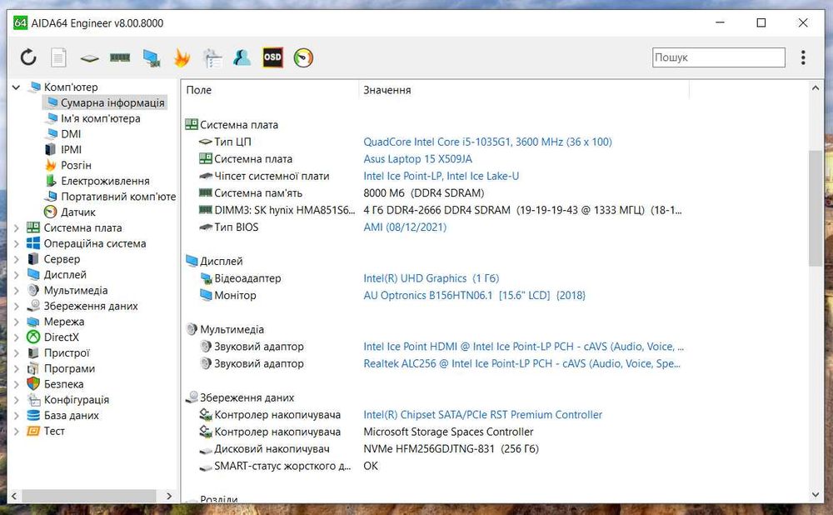Maximize the AIDA64 window
Screen dimensions: 833x515
[761, 22]
